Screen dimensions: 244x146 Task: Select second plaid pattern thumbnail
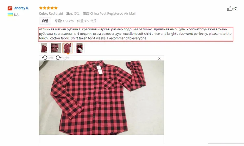click(56, 48)
